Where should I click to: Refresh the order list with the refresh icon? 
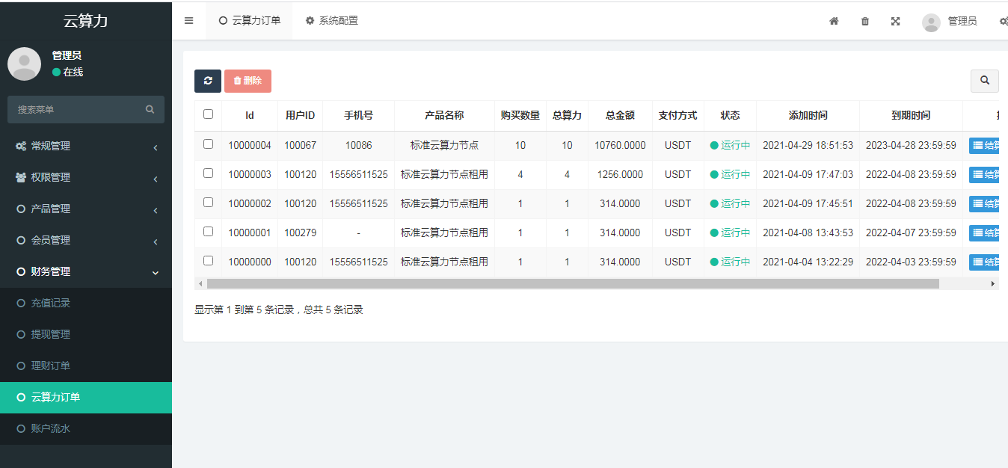point(208,81)
